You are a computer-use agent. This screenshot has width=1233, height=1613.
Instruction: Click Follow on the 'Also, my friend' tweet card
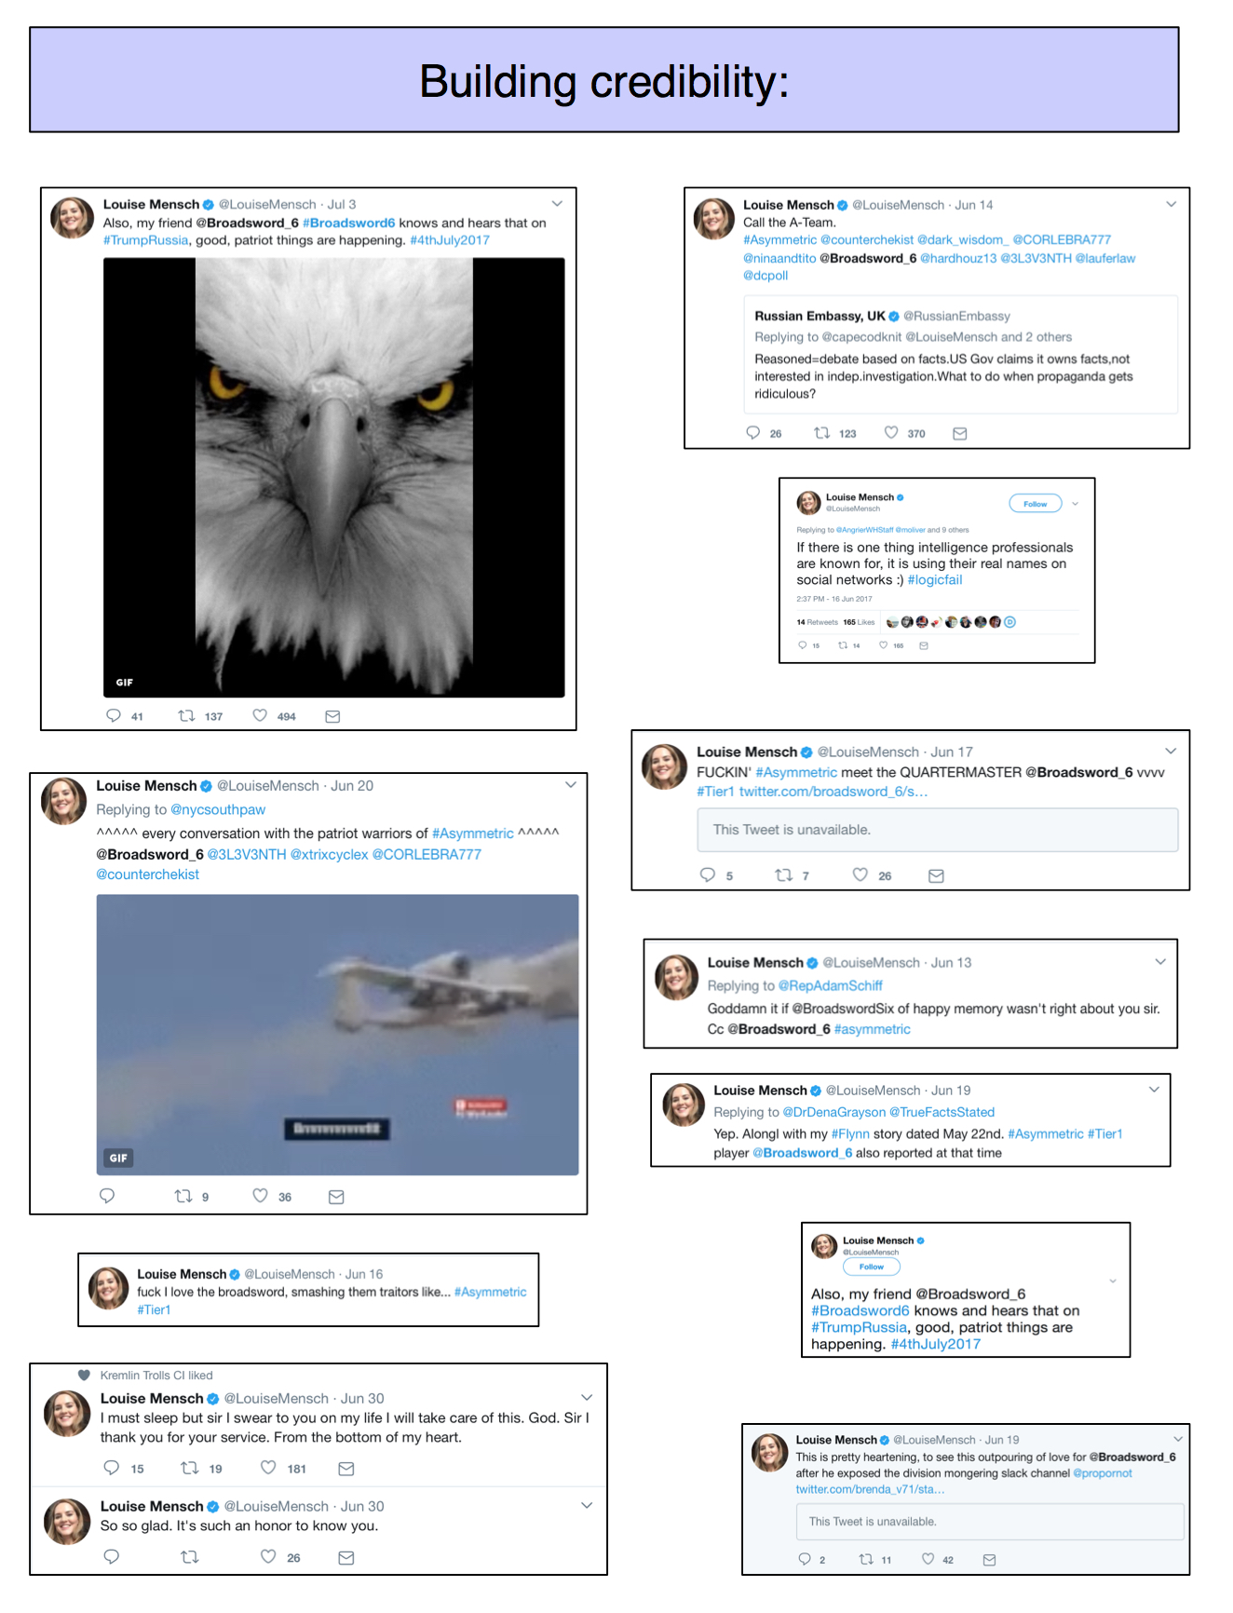(x=872, y=1267)
